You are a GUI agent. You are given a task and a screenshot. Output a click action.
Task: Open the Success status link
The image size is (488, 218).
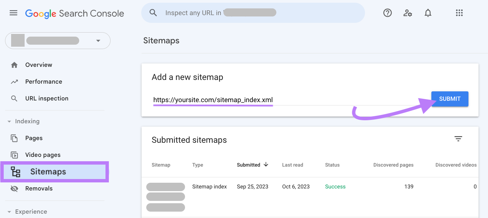pyautogui.click(x=335, y=186)
